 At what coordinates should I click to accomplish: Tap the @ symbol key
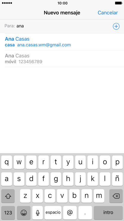pyautogui.click(x=70, y=213)
